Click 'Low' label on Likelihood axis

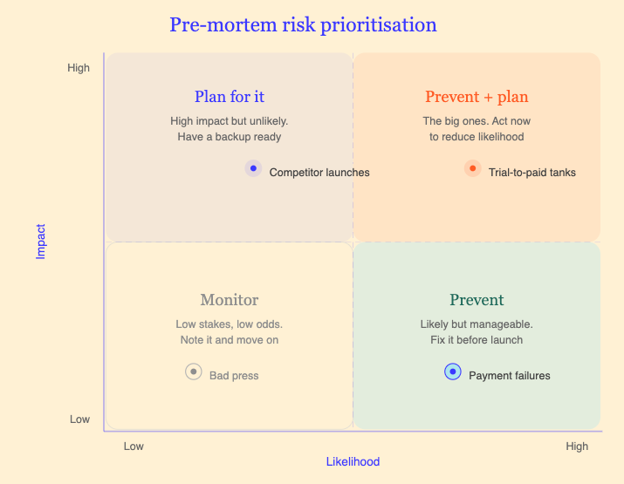click(134, 447)
